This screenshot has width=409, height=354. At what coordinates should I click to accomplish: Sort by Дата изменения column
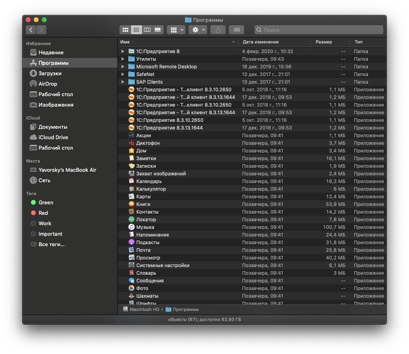click(275, 42)
